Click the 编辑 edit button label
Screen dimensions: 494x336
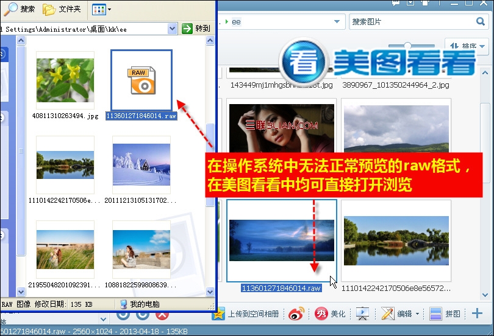(x=404, y=314)
